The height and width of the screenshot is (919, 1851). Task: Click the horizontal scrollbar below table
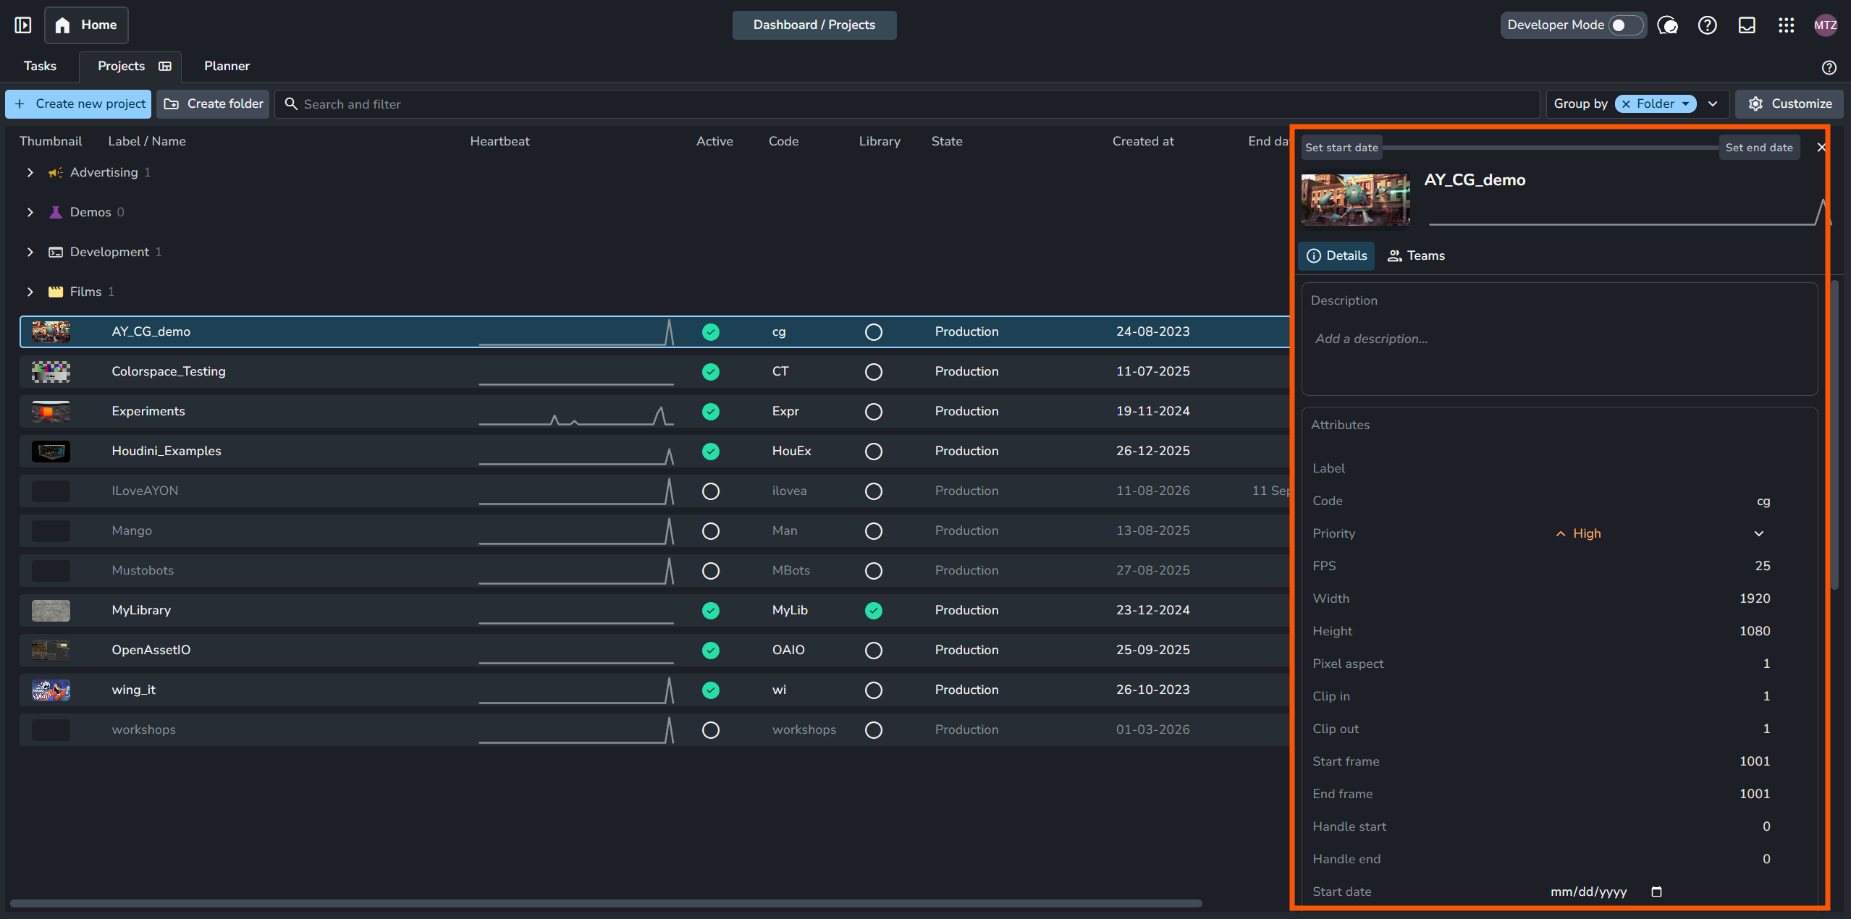(x=607, y=903)
